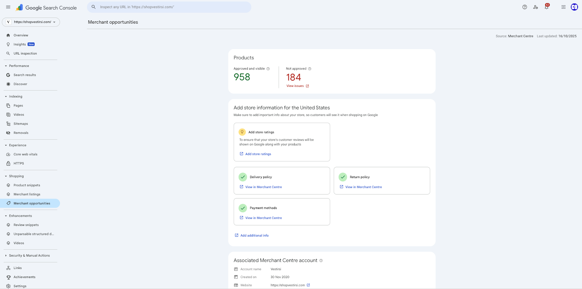Viewport: 582px width, 289px height.
Task: Click the info icon beside Not approved
Action: pyautogui.click(x=310, y=69)
